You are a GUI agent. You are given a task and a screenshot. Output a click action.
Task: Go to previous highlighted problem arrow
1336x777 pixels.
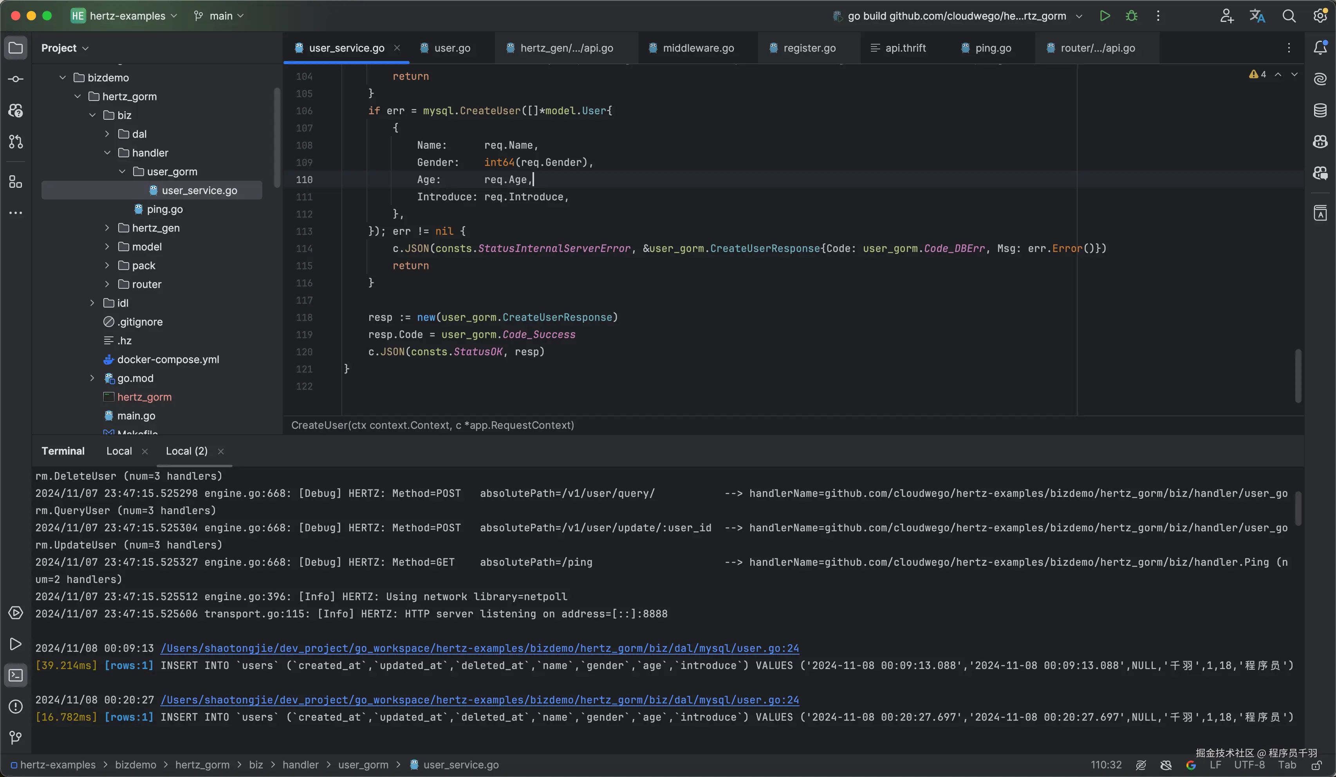point(1278,74)
